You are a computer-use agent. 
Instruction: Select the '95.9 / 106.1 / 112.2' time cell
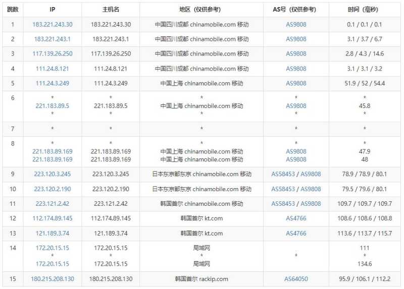(365, 279)
